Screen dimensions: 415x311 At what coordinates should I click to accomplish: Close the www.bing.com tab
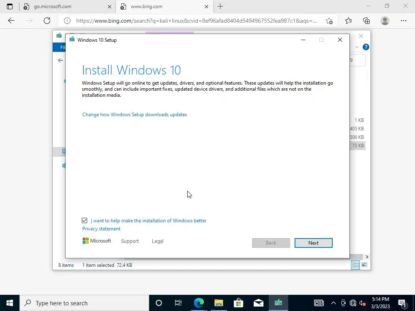pos(206,6)
